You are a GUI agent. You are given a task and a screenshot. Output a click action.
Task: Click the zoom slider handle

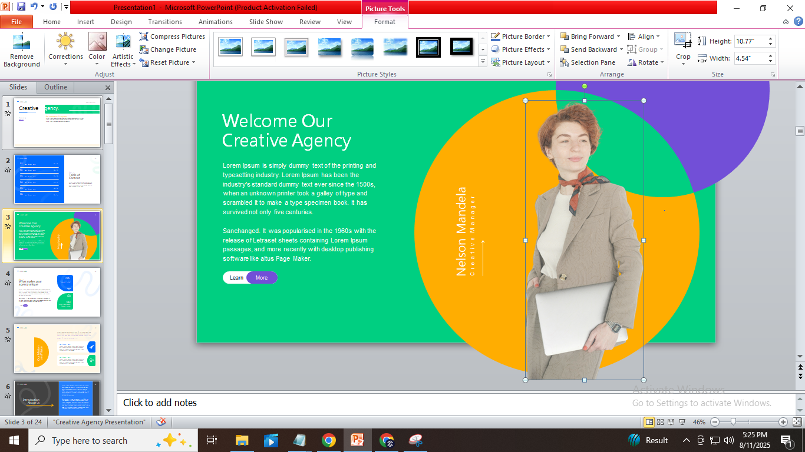coord(733,422)
